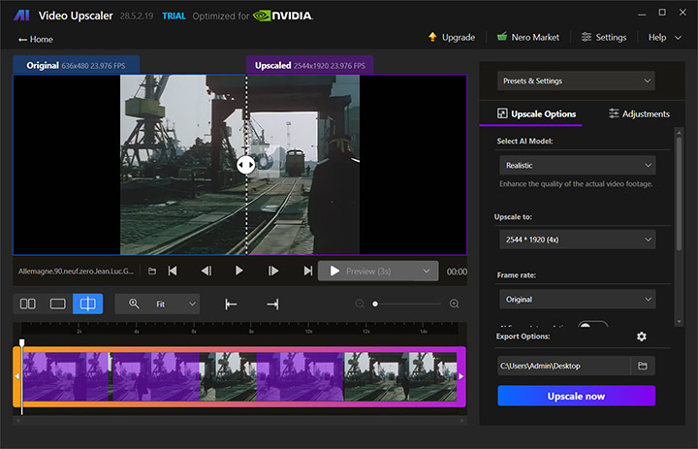Switch to the Upscale Options tab
Screen dimensions: 698x449
pos(536,114)
